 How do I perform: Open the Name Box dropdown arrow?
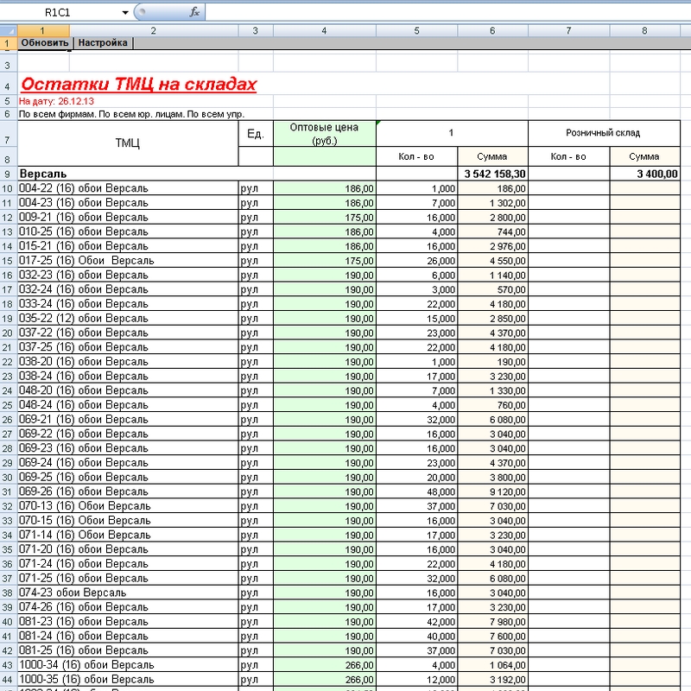click(x=125, y=12)
